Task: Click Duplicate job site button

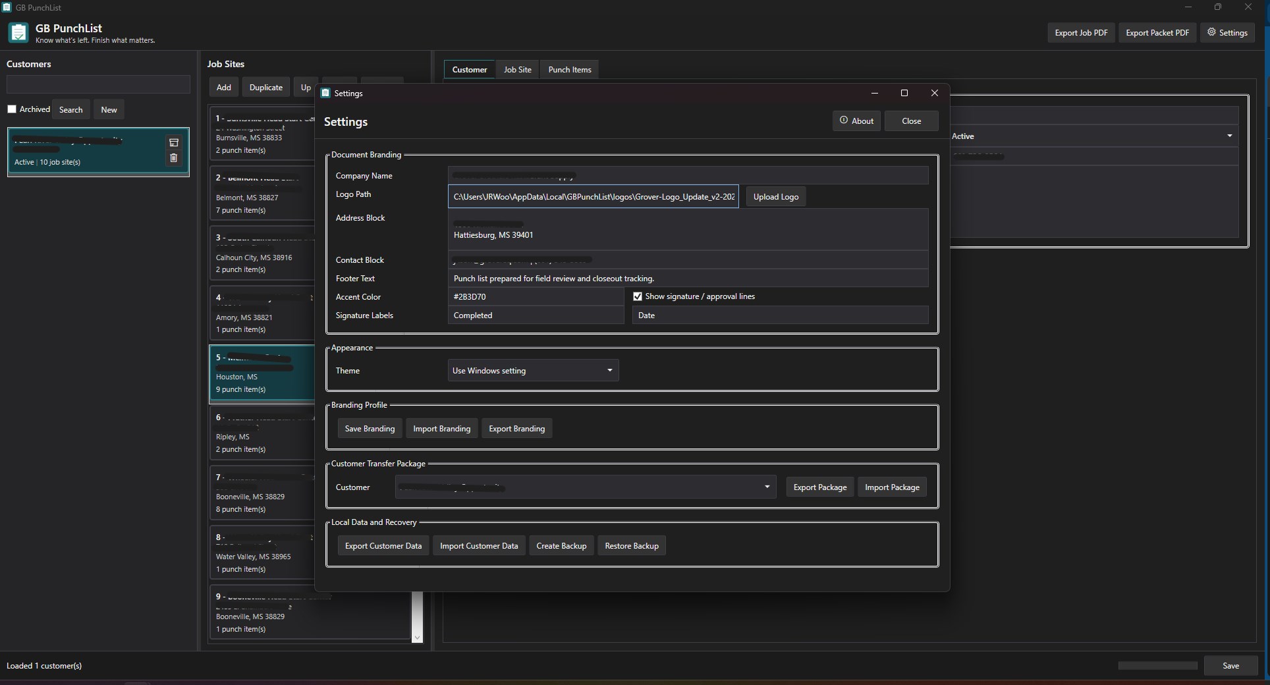Action: 266,88
